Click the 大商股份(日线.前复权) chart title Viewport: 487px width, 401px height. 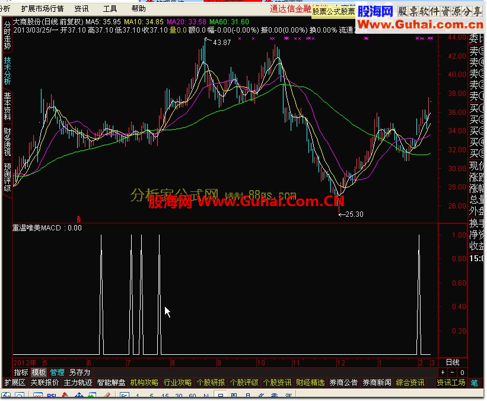[48, 22]
